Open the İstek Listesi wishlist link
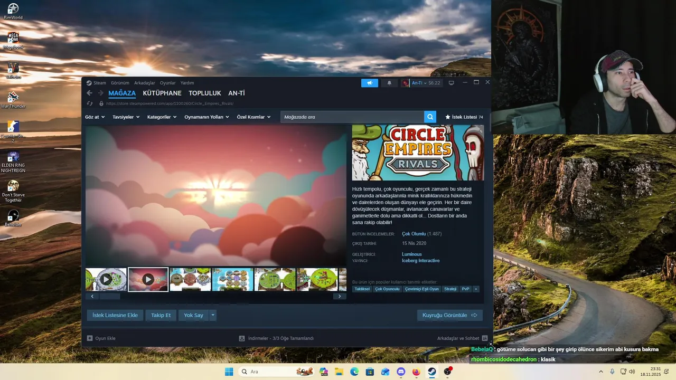Screen dimensions: 676x380 click(x=464, y=117)
